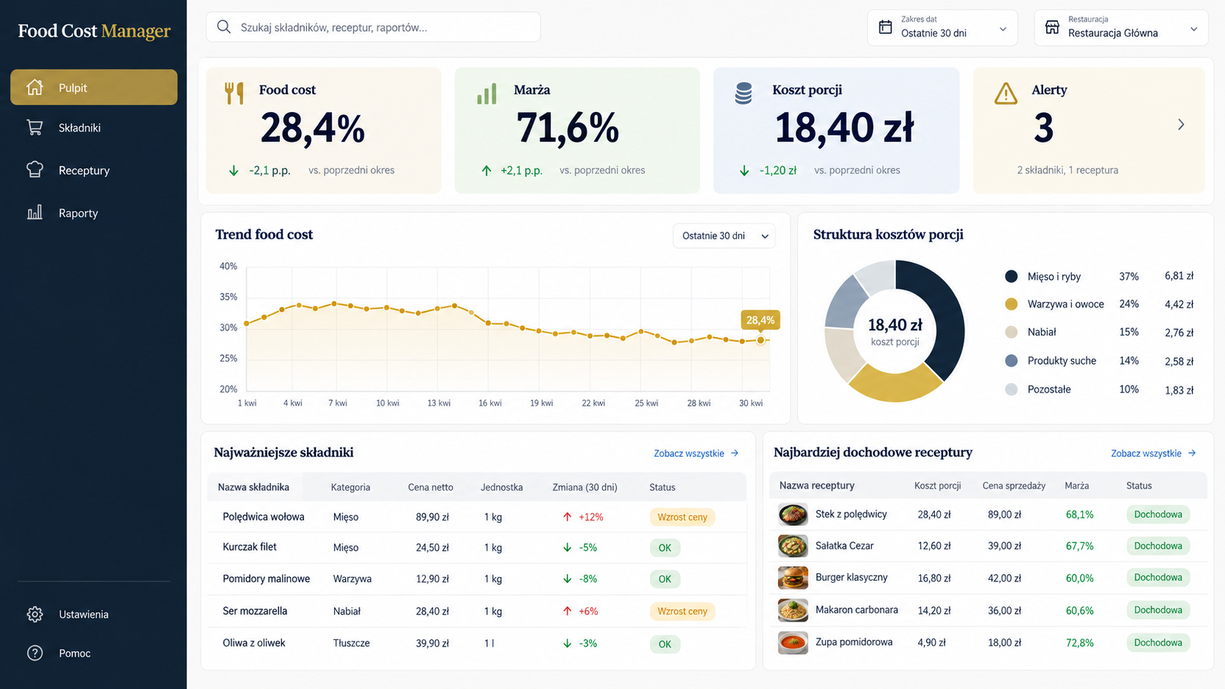Click the Sałatka Cezar dish thumbnail
1225x689 pixels.
(793, 546)
